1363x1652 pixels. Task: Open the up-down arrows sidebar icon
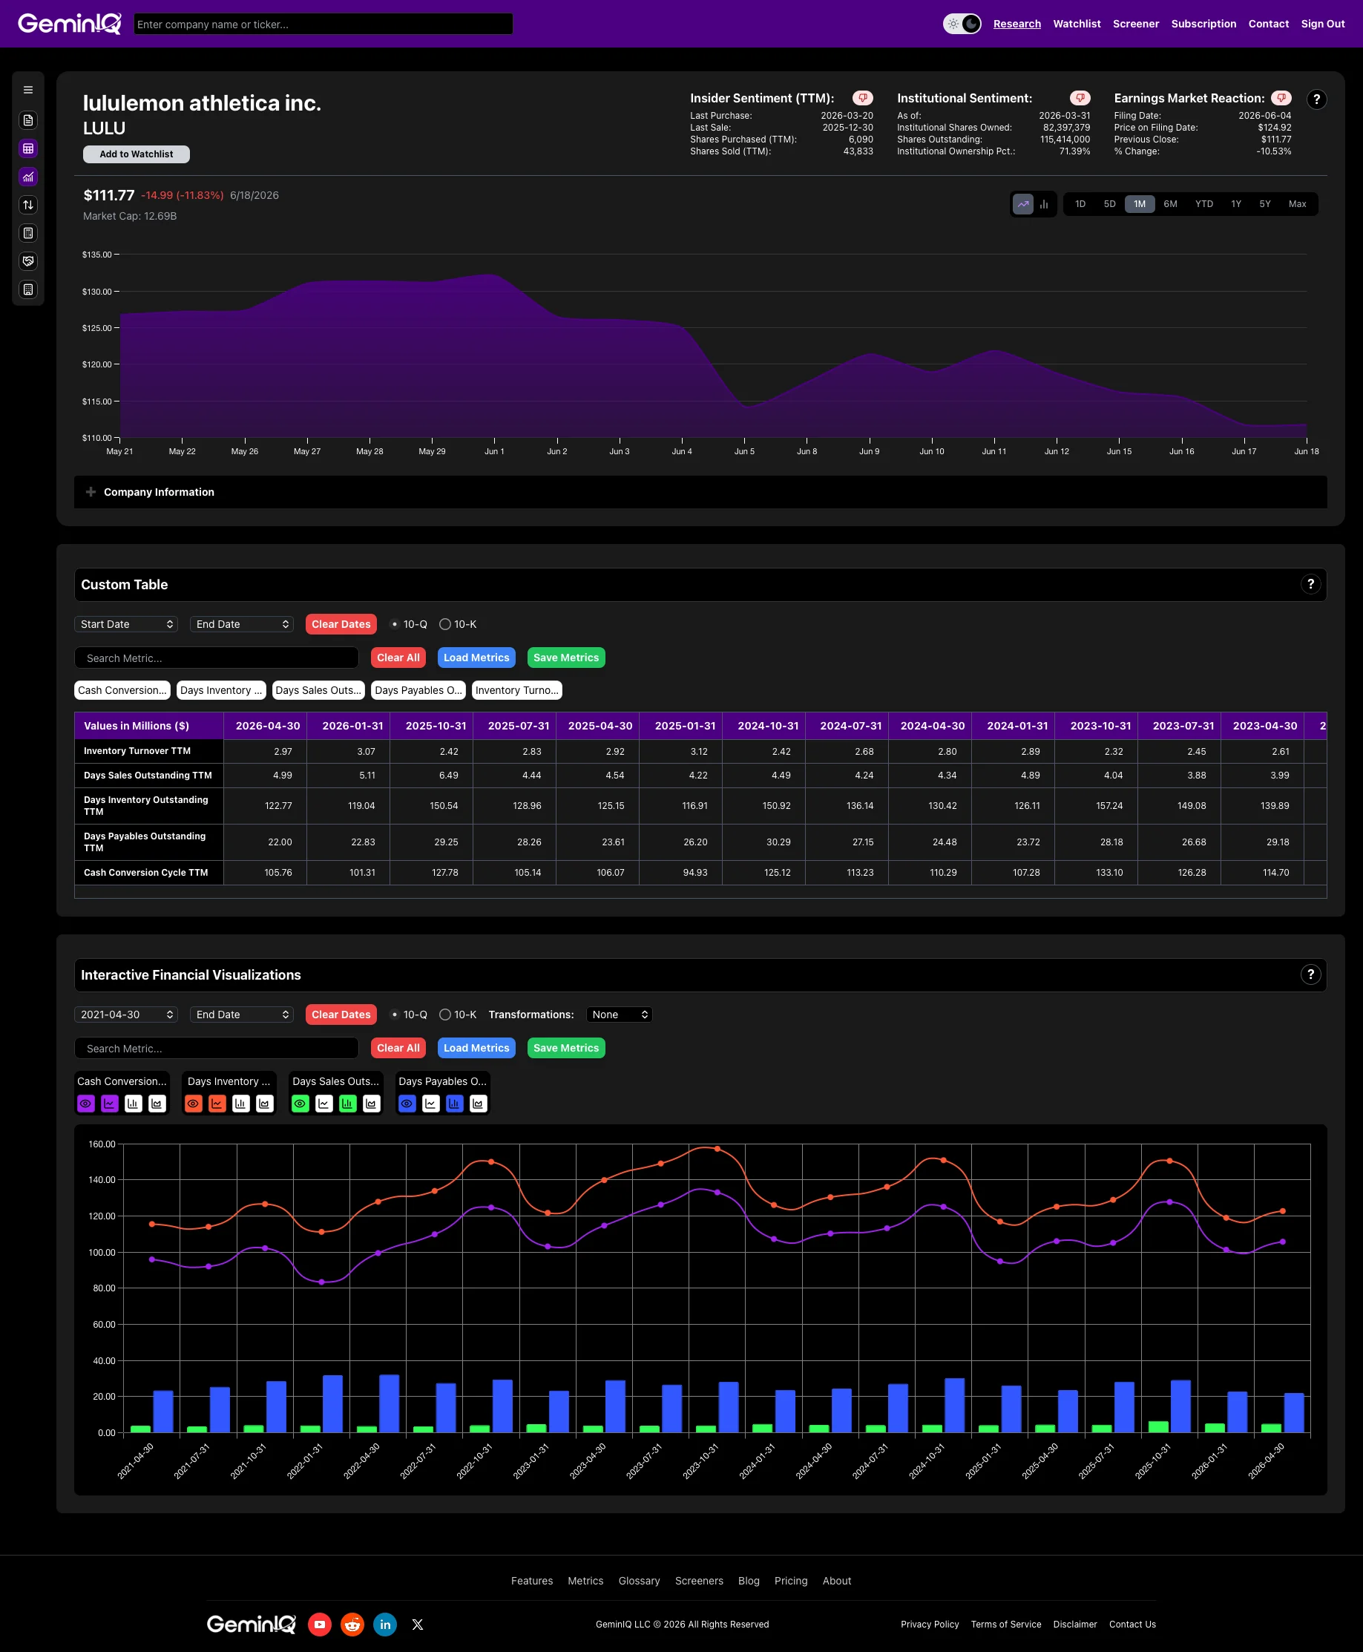[28, 205]
